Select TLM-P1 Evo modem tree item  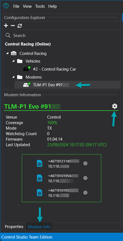tap(68, 85)
